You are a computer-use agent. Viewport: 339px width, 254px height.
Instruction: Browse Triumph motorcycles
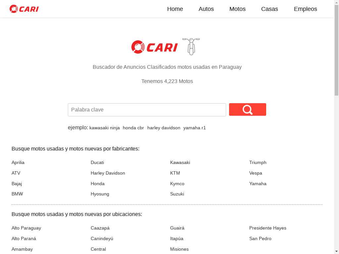pos(258,162)
